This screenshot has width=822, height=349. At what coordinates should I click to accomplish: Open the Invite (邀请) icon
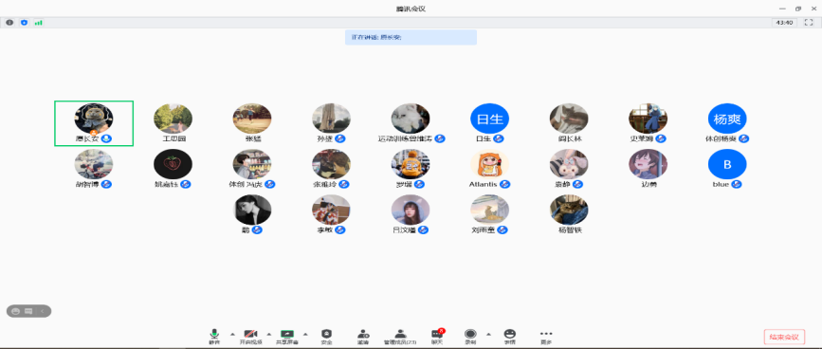[x=363, y=336]
